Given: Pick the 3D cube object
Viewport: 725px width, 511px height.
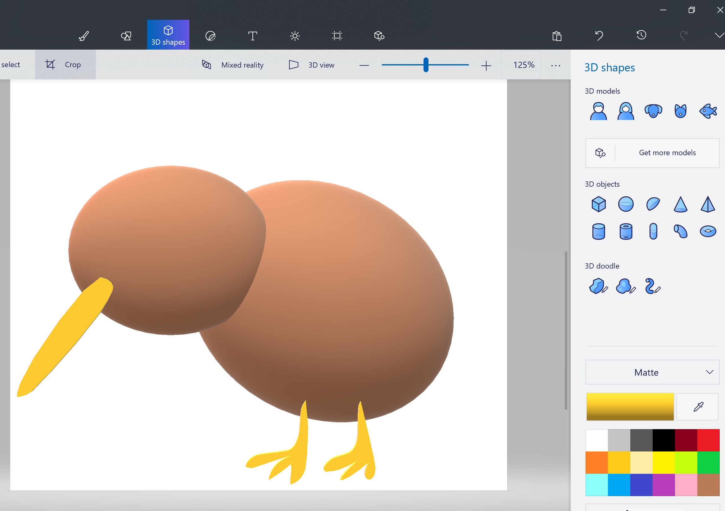Looking at the screenshot, I should (598, 204).
